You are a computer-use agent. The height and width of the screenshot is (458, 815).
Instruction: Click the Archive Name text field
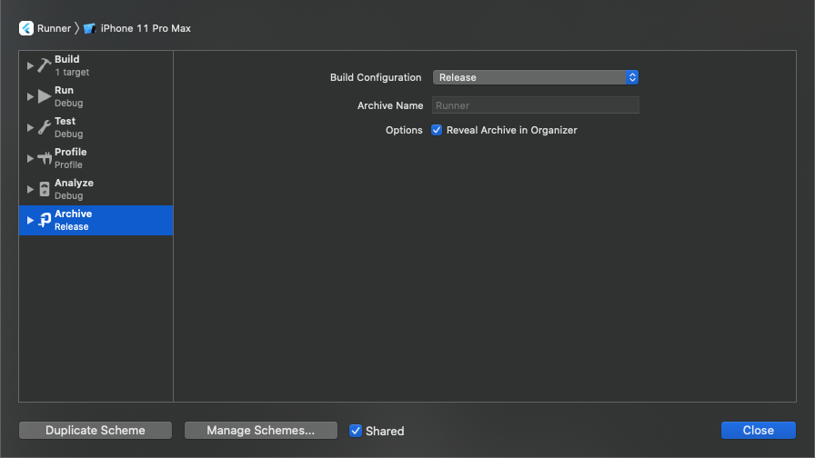536,105
